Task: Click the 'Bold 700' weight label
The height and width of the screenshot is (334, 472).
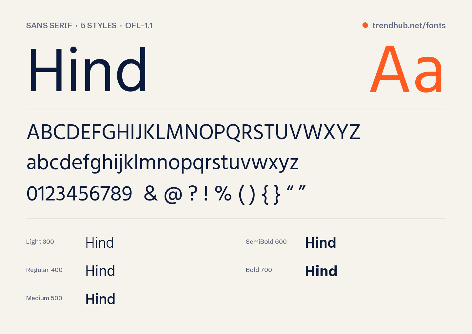Action: pos(259,270)
